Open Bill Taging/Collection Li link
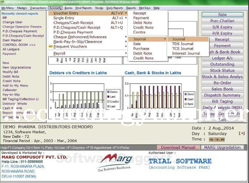Screen dimensions: 249x183 pyautogui.click(x=21, y=99)
